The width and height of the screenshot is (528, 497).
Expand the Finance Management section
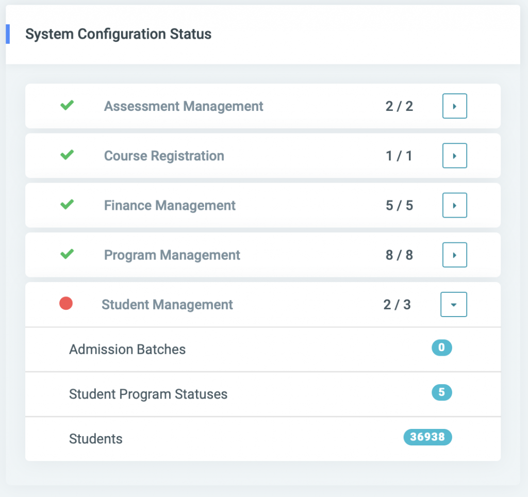(454, 205)
